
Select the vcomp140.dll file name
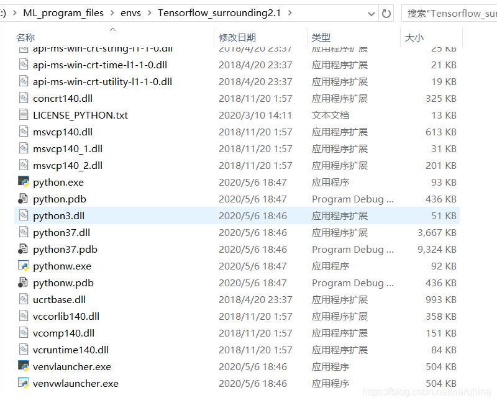64,333
